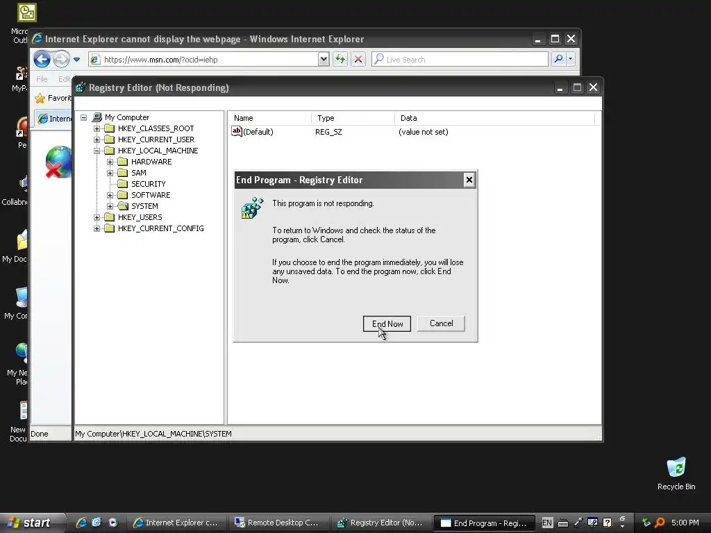Click REG_SZ type cell
The height and width of the screenshot is (533, 711).
click(328, 132)
